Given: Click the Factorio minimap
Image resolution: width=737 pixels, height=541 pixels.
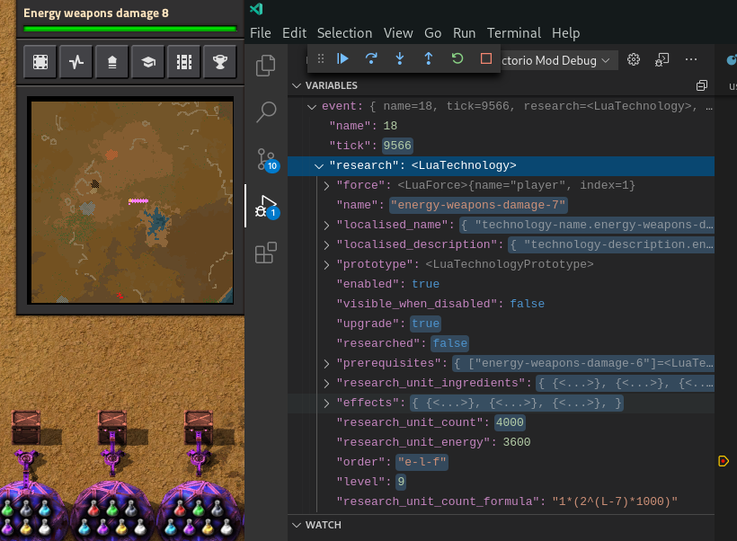Looking at the screenshot, I should click(131, 202).
